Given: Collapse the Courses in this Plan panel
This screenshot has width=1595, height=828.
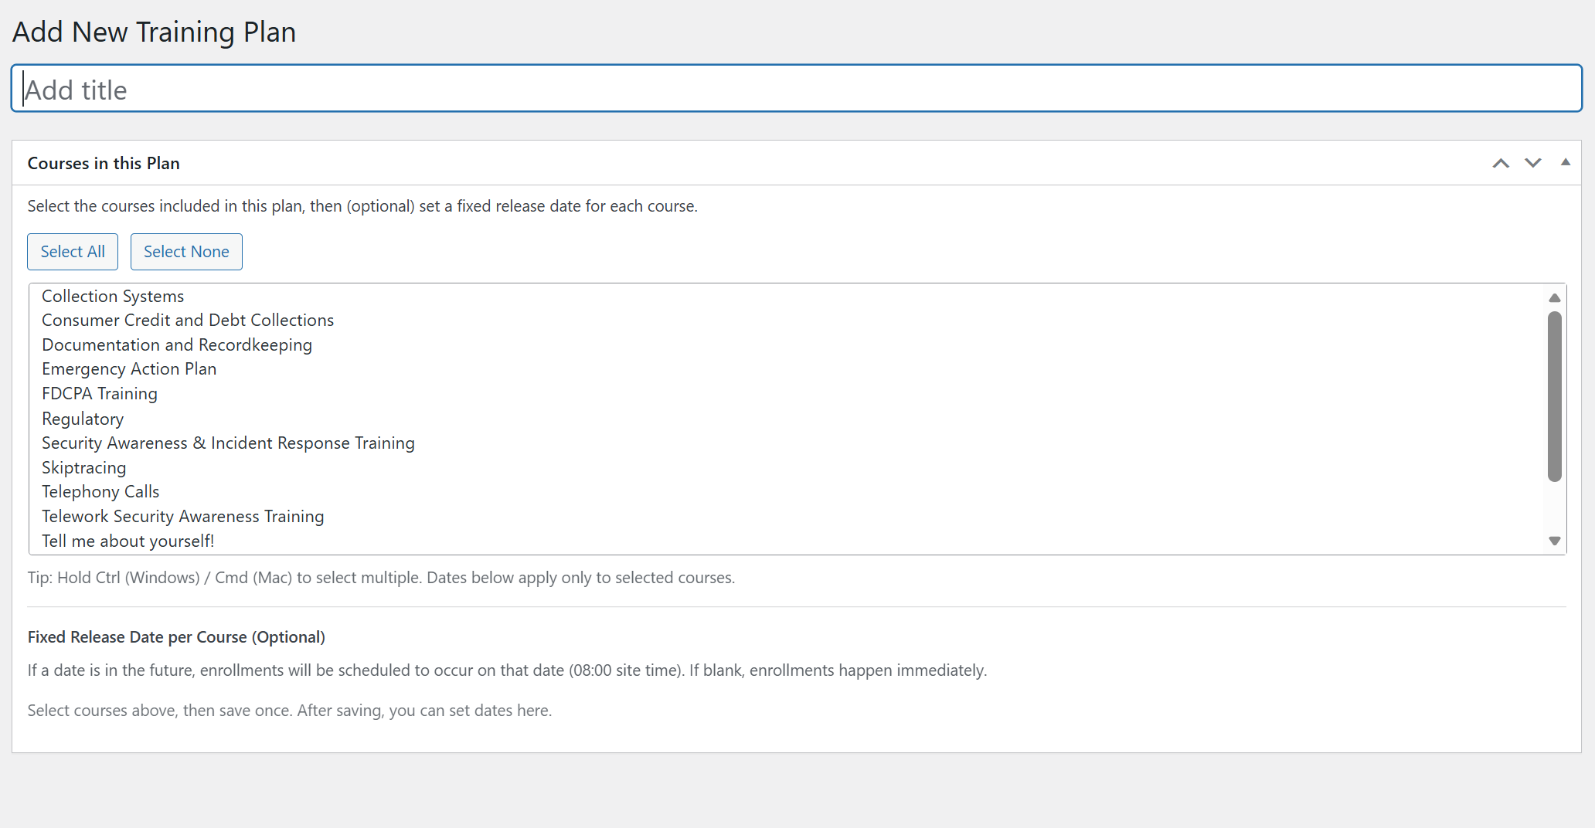Looking at the screenshot, I should click(x=1565, y=162).
